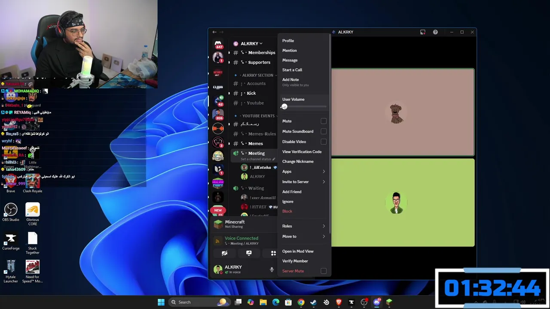Open OBS Studio desktop shortcut
This screenshot has width=550, height=309.
point(11,212)
